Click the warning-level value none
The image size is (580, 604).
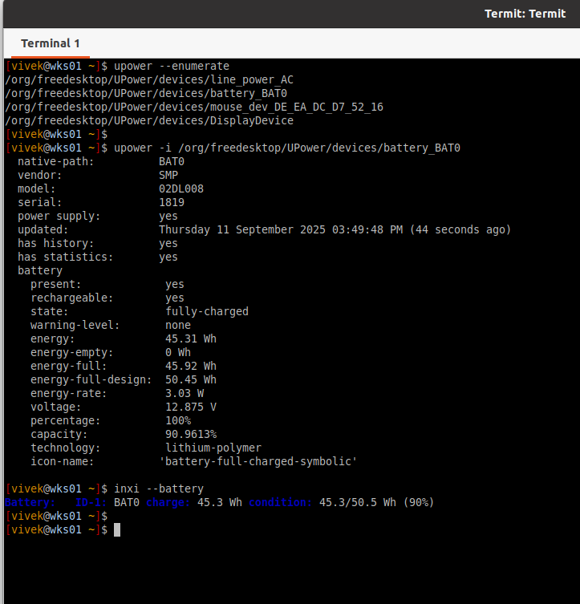pyautogui.click(x=178, y=325)
